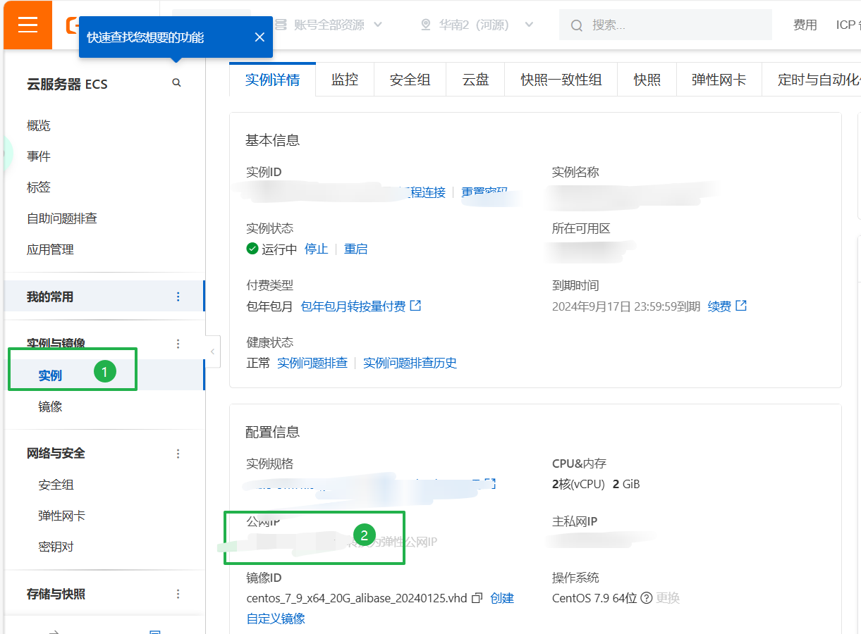
Task: Click the 更换 operating system link
Action: (x=668, y=598)
